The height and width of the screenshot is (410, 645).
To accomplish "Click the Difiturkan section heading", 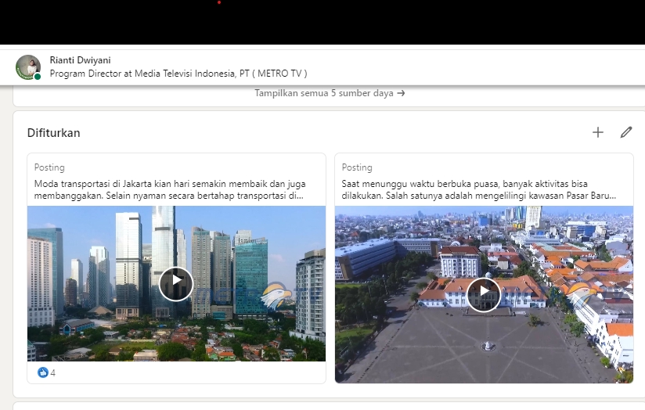I will coord(53,133).
